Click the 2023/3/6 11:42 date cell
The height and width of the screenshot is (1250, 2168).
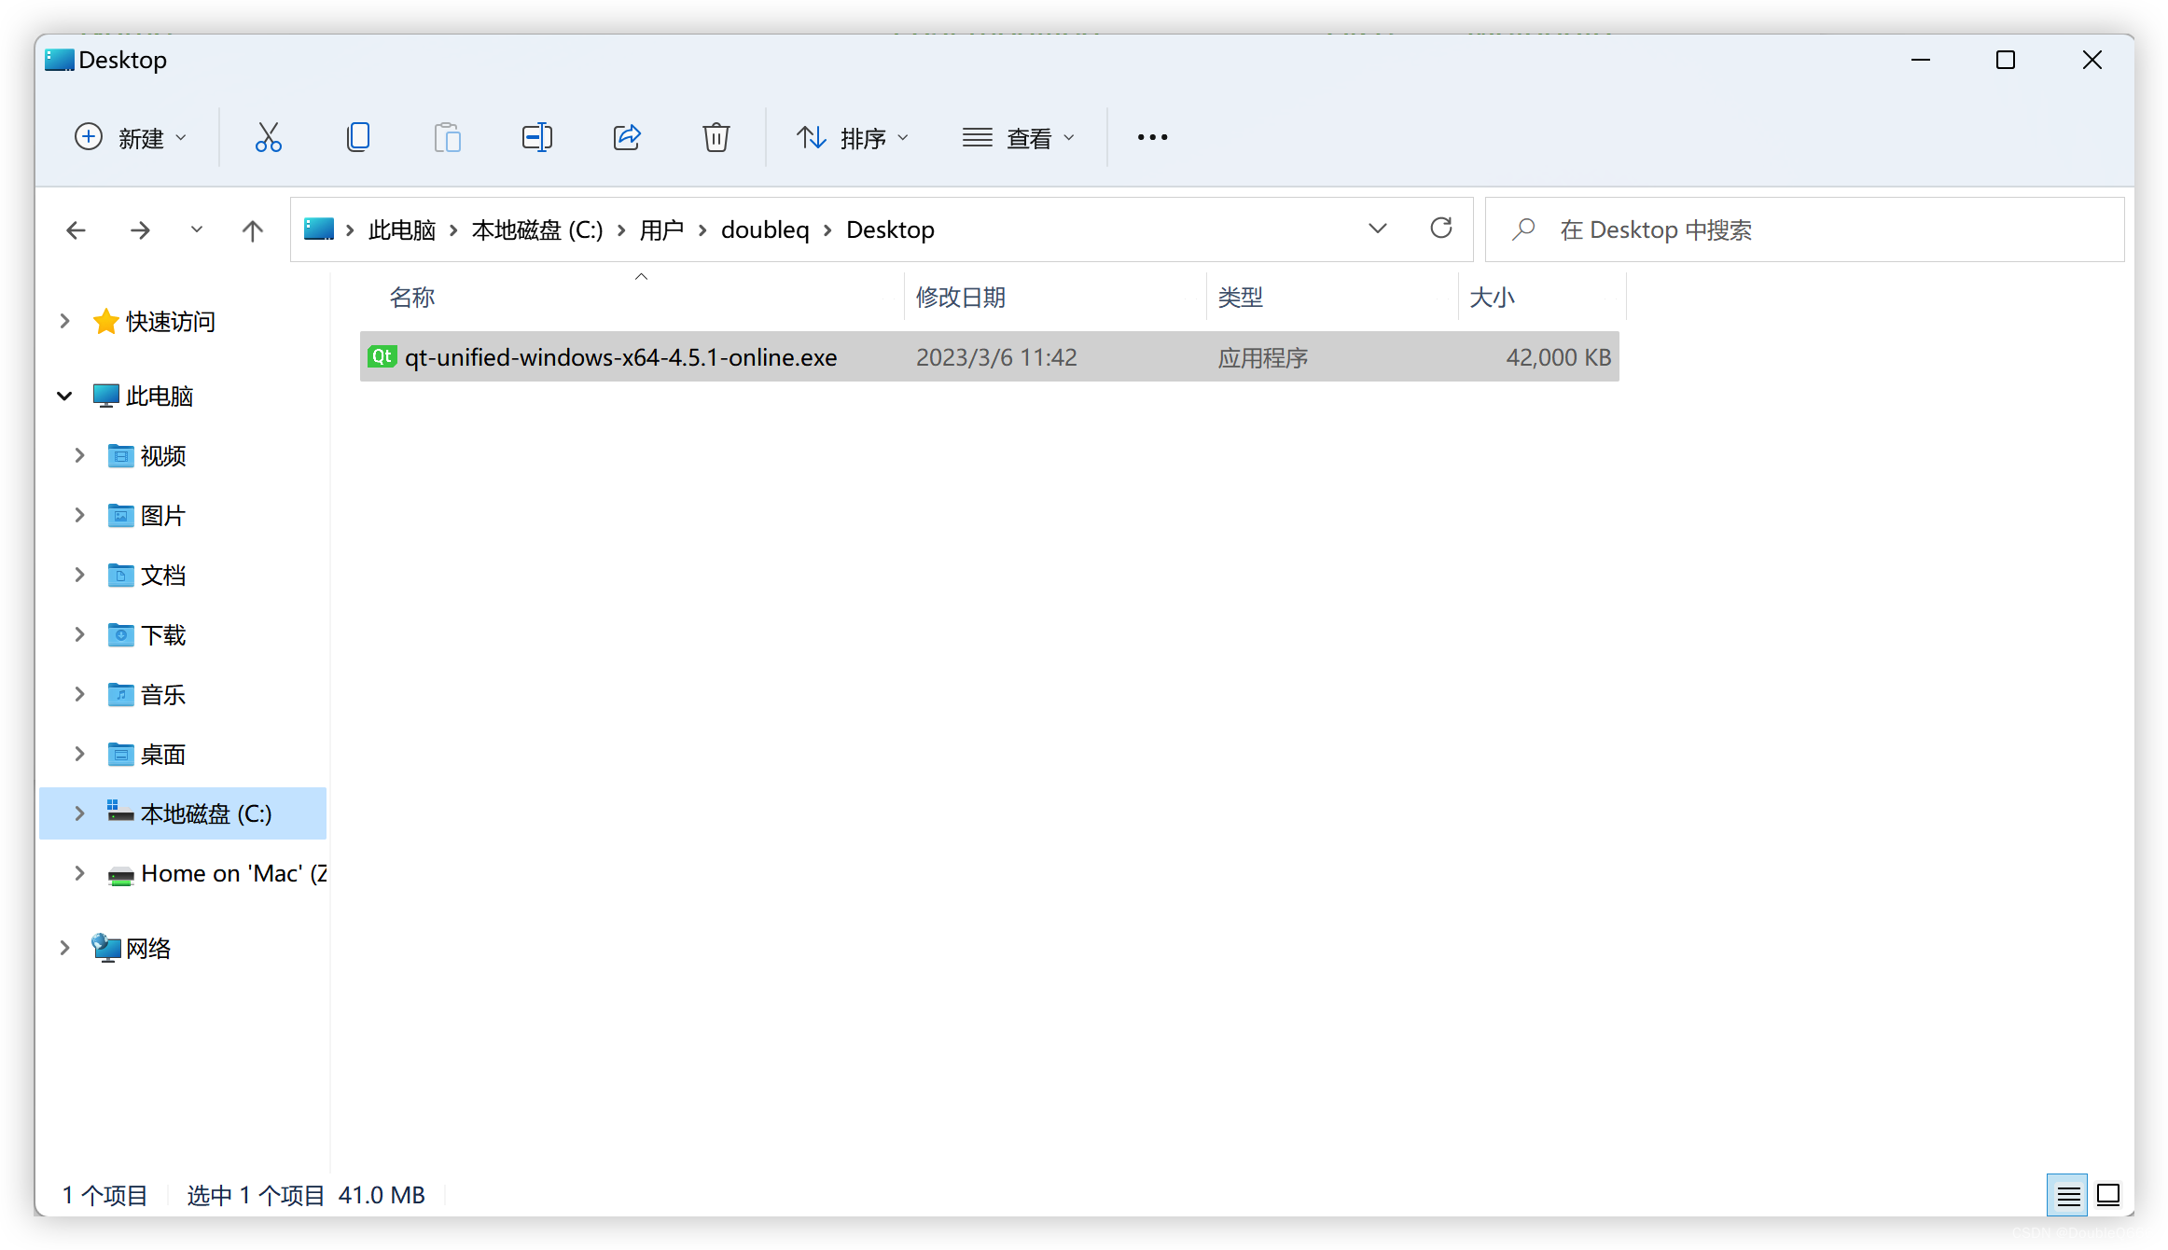click(x=996, y=357)
